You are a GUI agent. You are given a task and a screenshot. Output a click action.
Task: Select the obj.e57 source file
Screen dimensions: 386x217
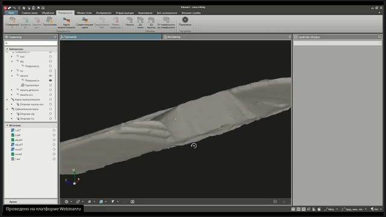tap(19, 145)
